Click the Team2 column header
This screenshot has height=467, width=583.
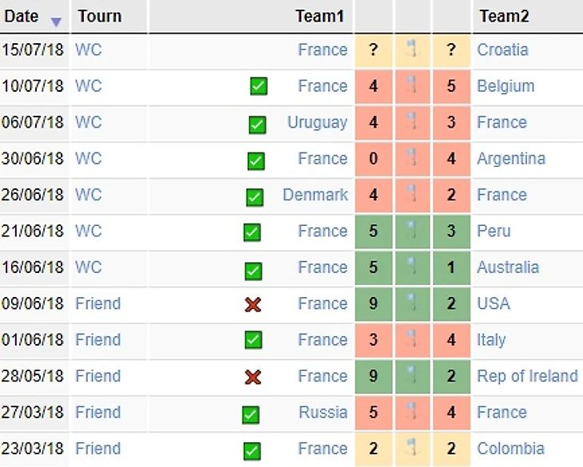[x=503, y=16]
